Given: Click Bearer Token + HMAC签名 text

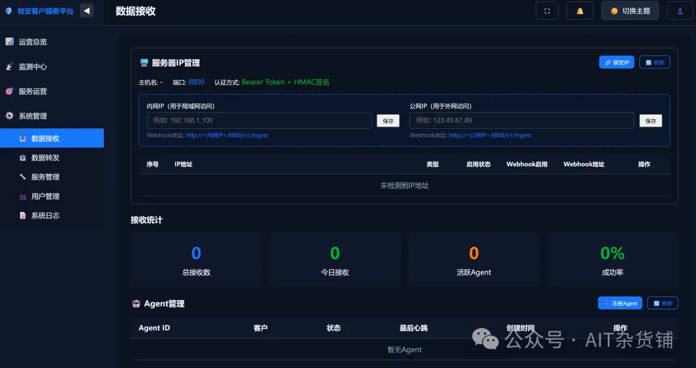Looking at the screenshot, I should click(285, 82).
